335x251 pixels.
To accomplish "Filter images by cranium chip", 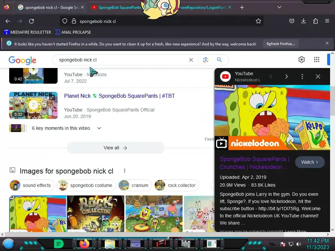I will tap(135, 185).
